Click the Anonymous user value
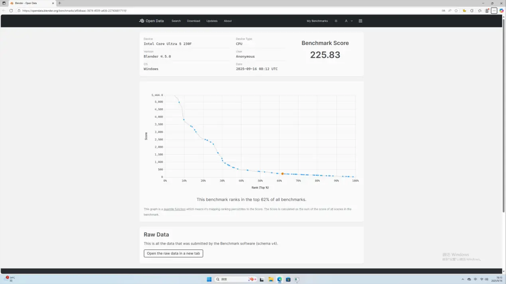Screen dimensions: 506x284 coord(245,56)
